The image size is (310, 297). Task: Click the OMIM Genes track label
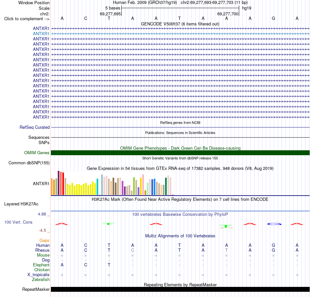37,153
